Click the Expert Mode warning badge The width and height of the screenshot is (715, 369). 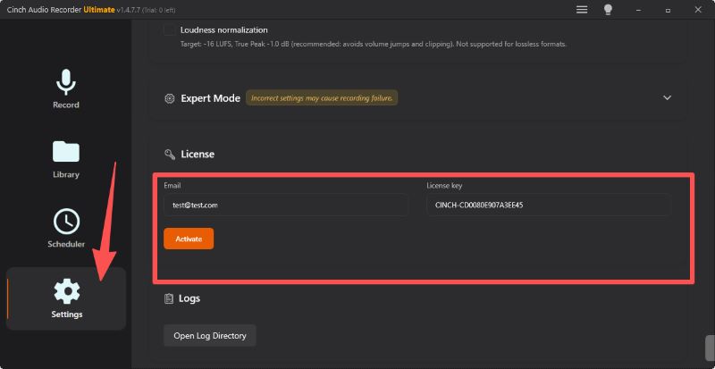(322, 98)
